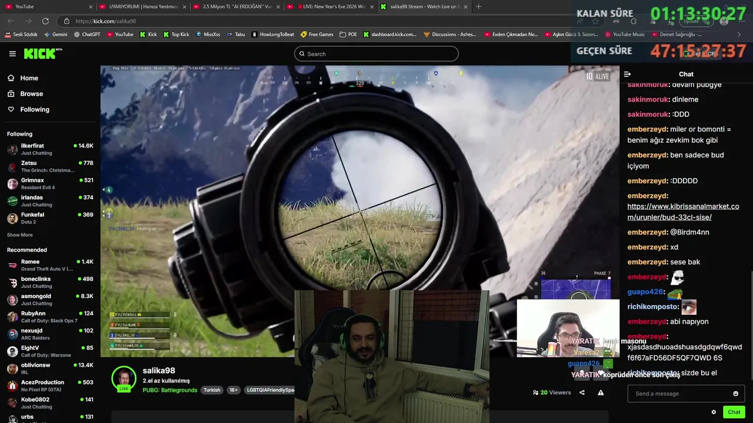Open the hamburger sidebar menu
Image resolution: width=753 pixels, height=423 pixels.
pyautogui.click(x=12, y=53)
